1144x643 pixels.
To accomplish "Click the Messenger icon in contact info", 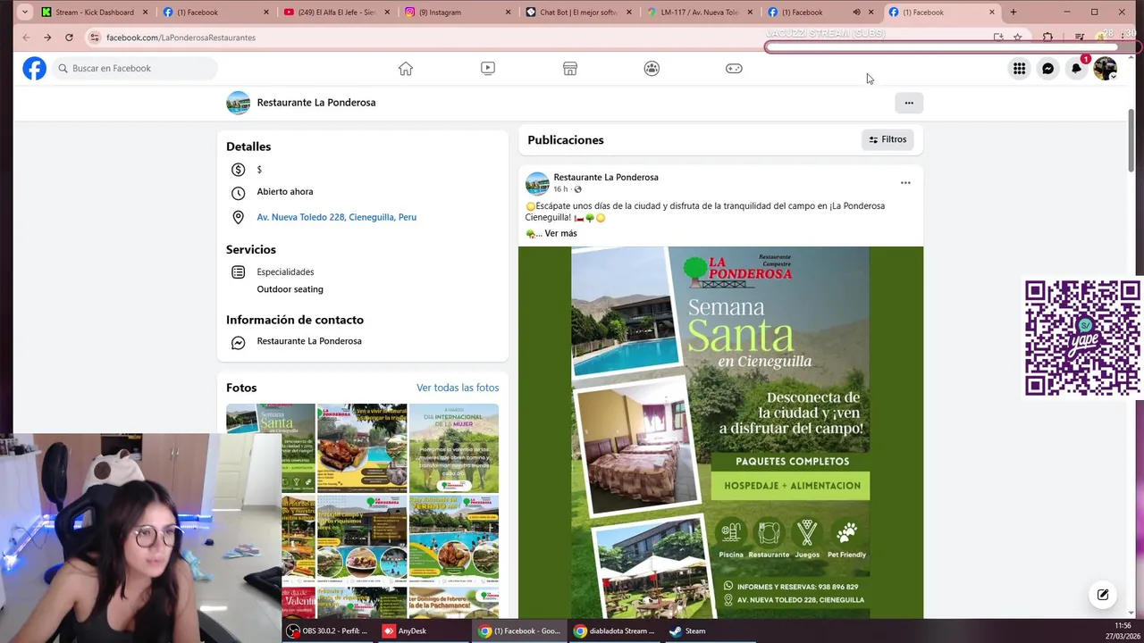I will 238,342.
